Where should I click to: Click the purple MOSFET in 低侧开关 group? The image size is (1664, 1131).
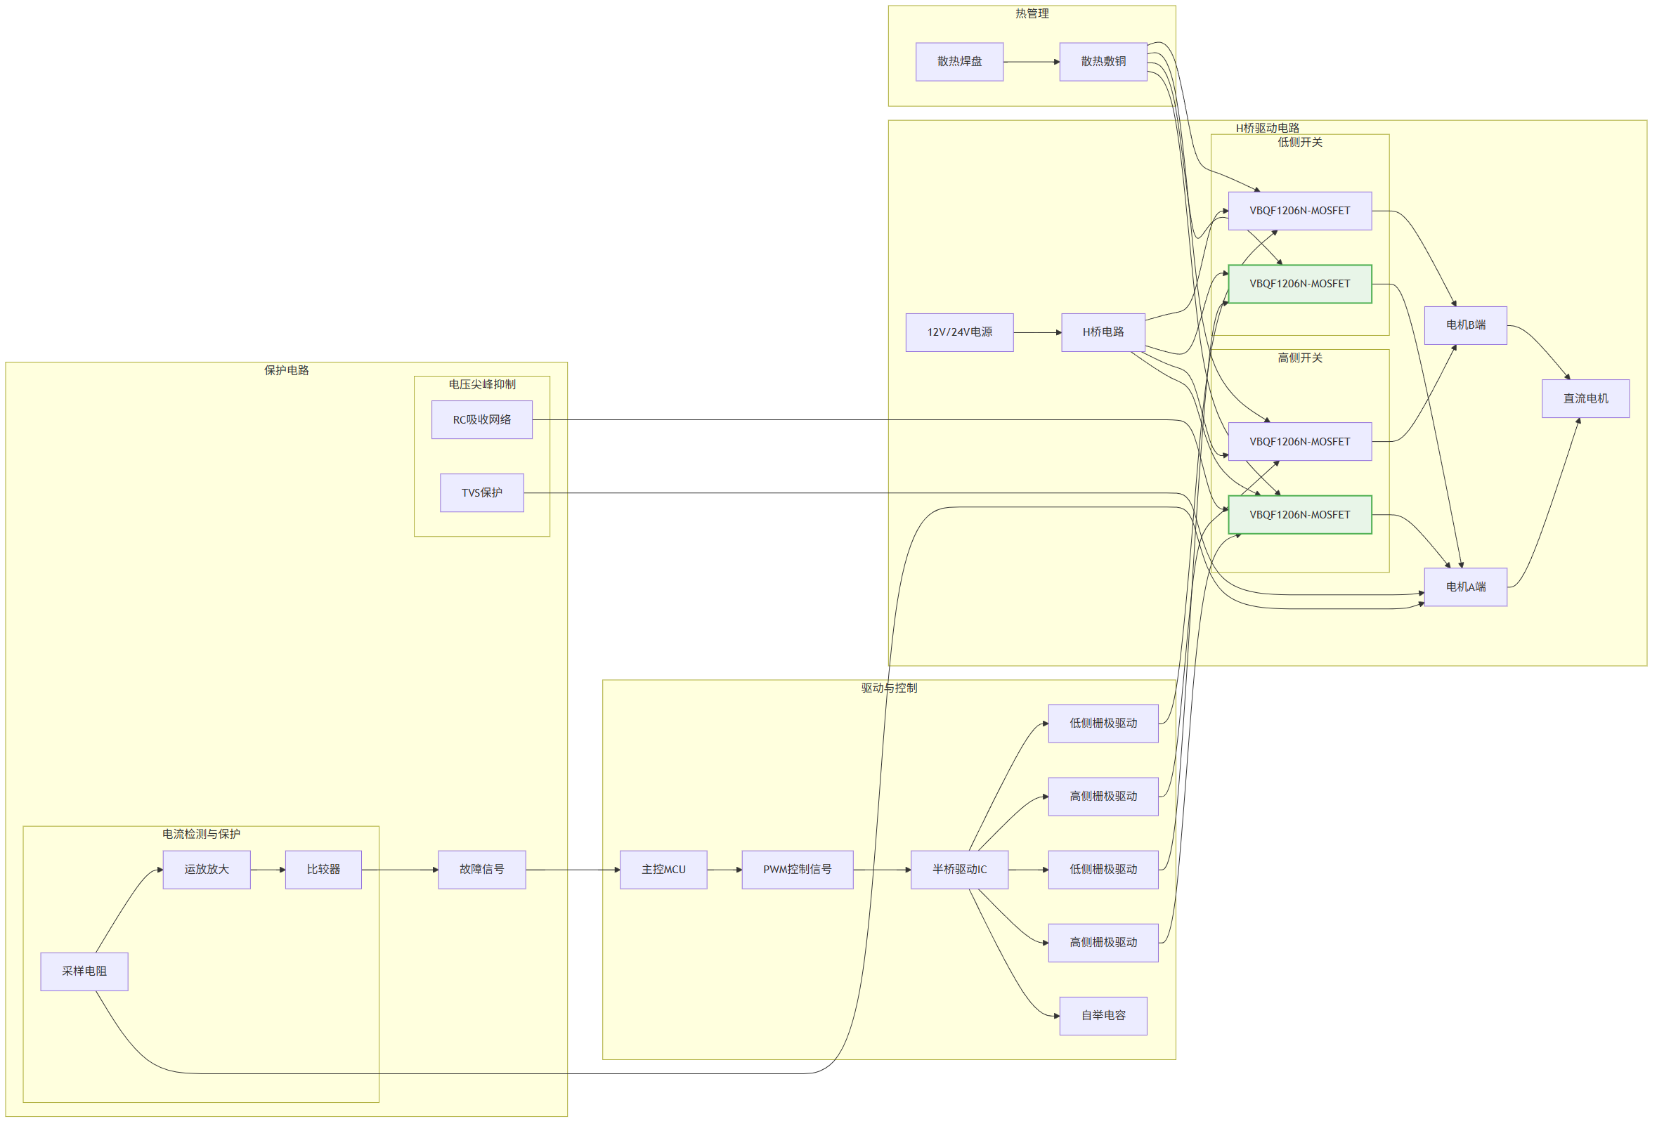(x=1300, y=211)
